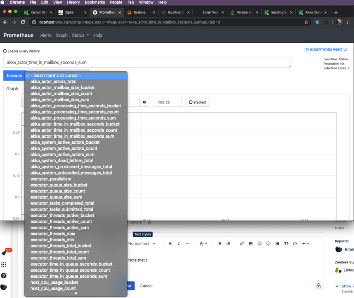Choose akka_actor_mailbox_size_bucket from the list
The width and height of the screenshot is (354, 298).
tap(76, 88)
